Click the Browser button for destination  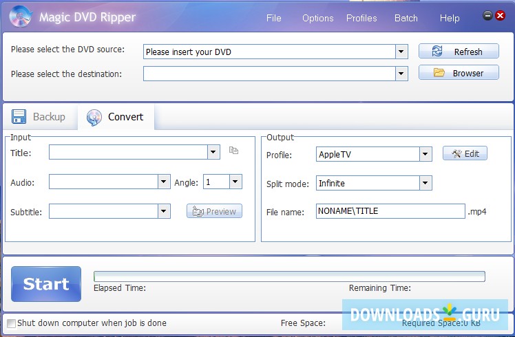coord(459,72)
